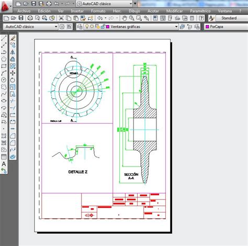Open the Acotar menu

(x=153, y=11)
